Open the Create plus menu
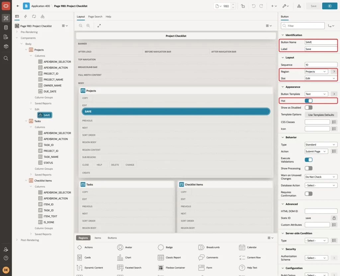 [274, 6]
